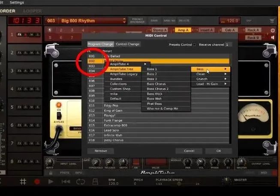Expand the Crunch preset submenu
Image resolution: width=280 pixels, height=196 pixels.
tap(211, 79)
